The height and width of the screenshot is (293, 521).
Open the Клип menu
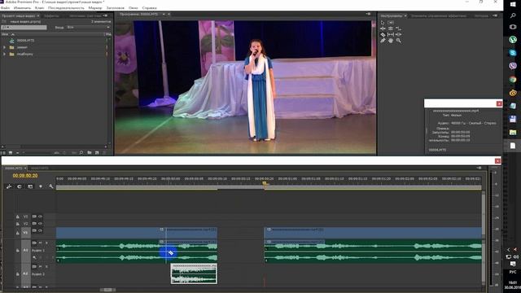point(39,7)
